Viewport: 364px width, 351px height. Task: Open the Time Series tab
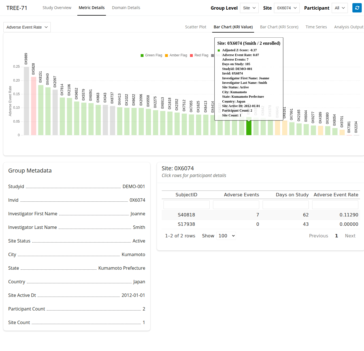click(316, 27)
